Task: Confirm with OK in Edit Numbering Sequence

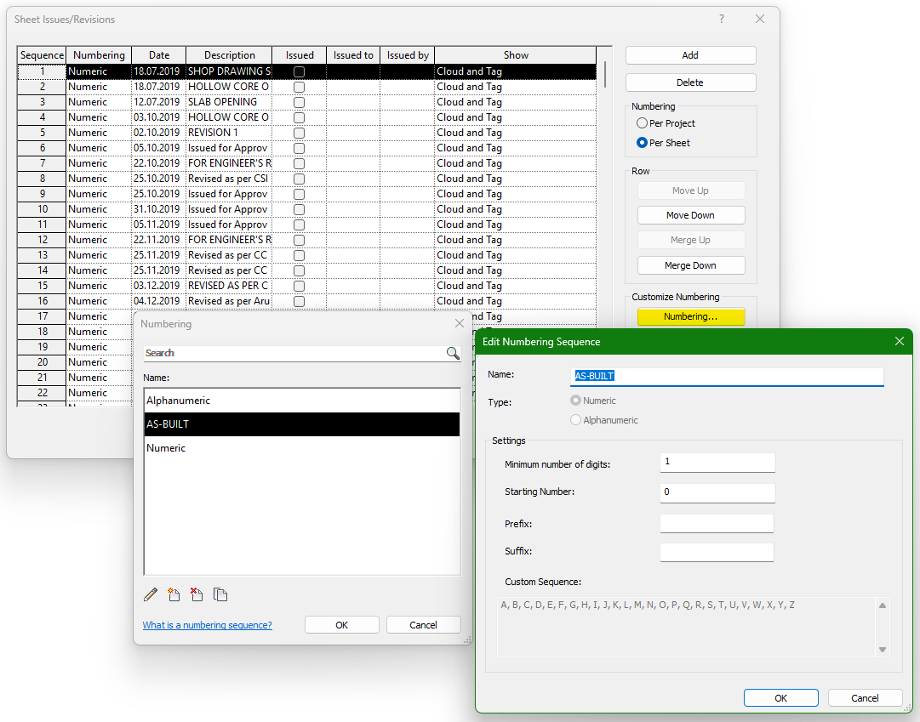Action: (780, 697)
